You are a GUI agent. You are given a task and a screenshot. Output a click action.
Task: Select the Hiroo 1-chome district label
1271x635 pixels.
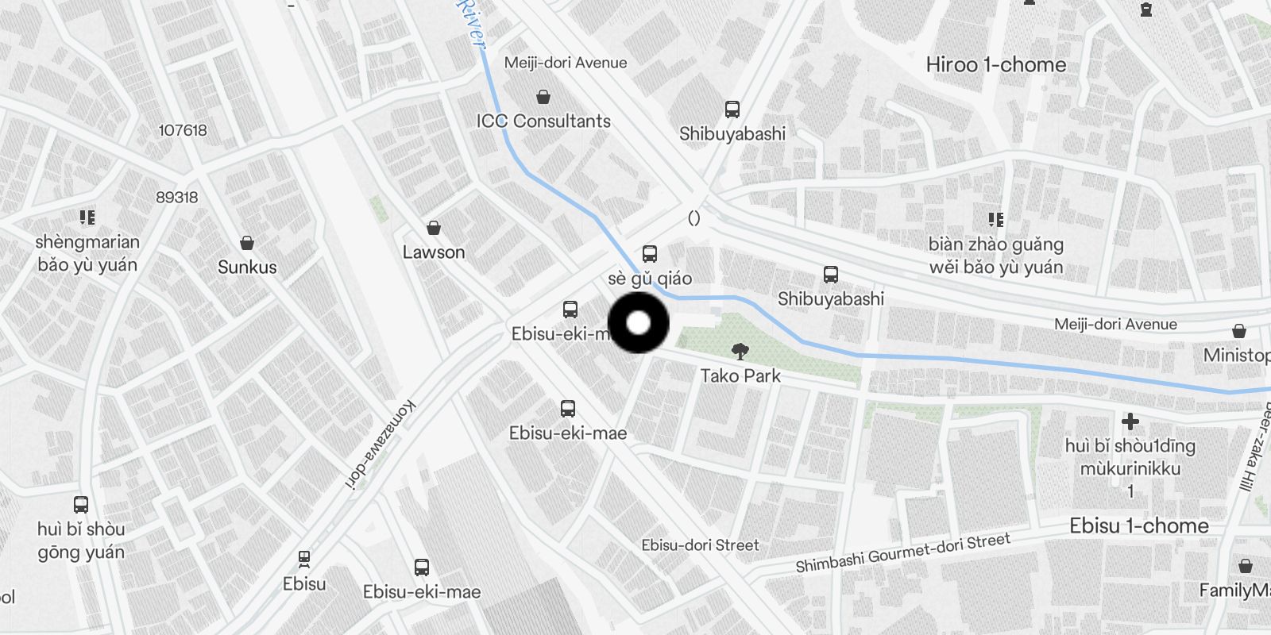point(996,65)
